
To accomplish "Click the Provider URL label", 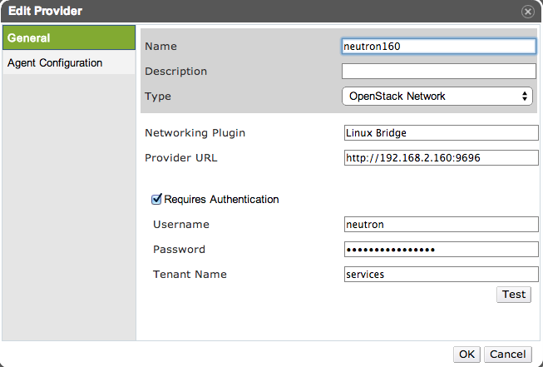I will point(181,157).
